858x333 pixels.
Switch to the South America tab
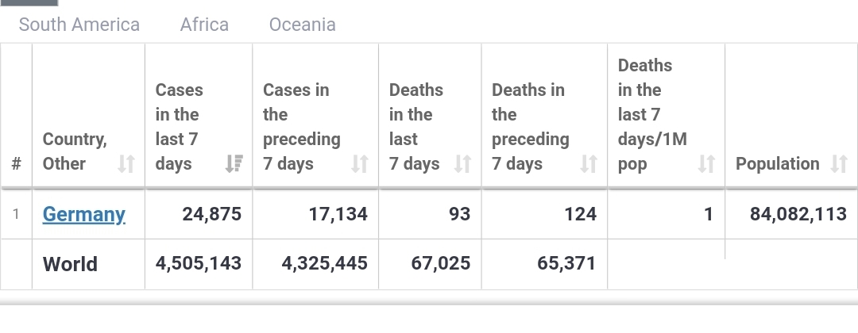[x=79, y=25]
